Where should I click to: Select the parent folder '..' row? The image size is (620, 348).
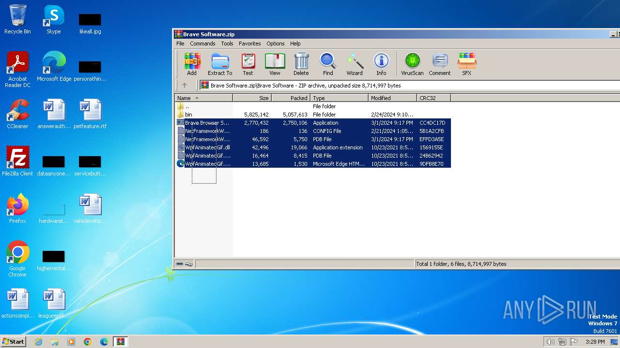[313, 106]
